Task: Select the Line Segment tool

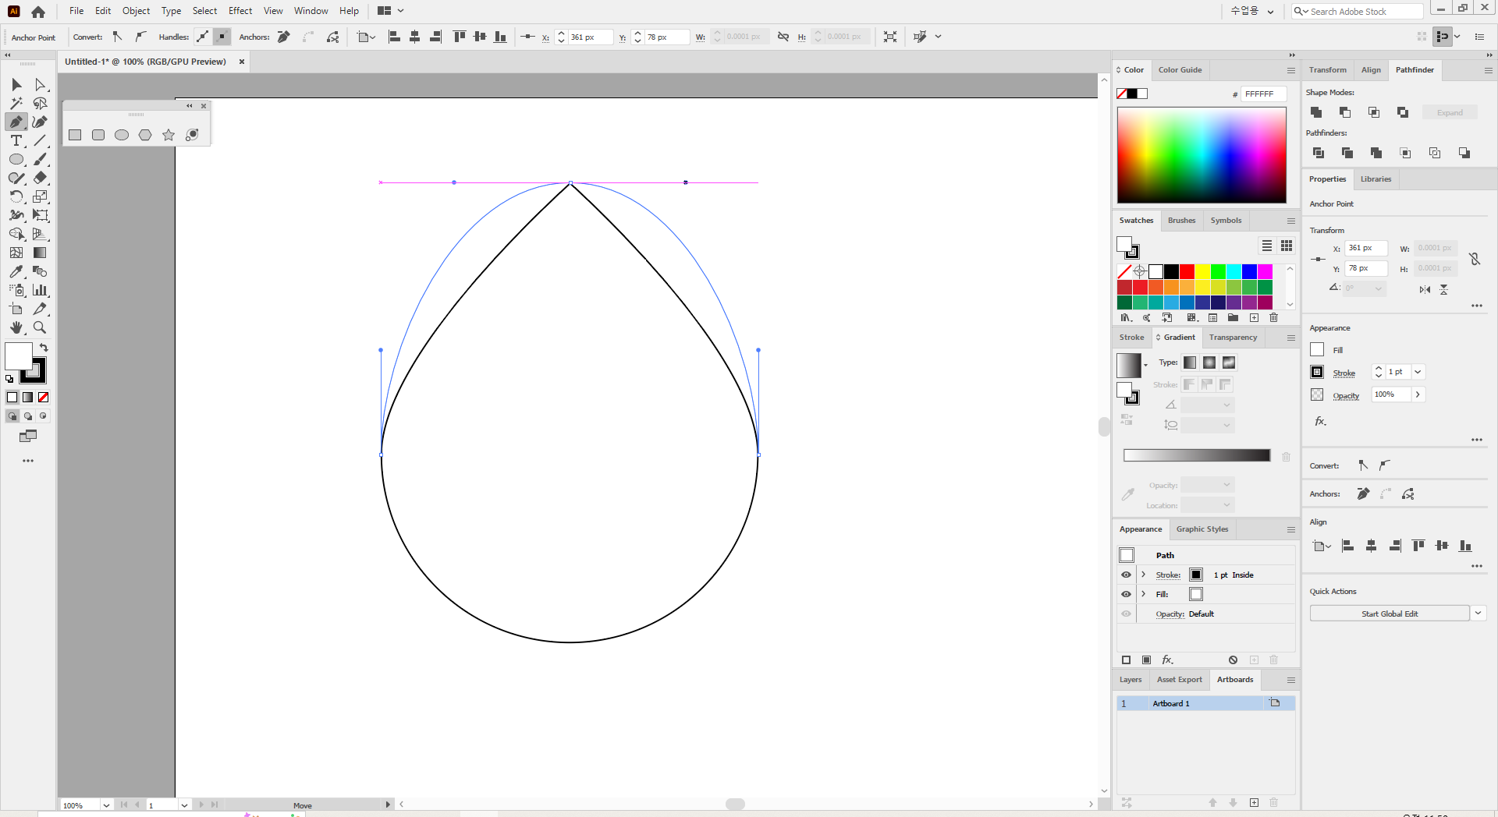Action: click(40, 140)
